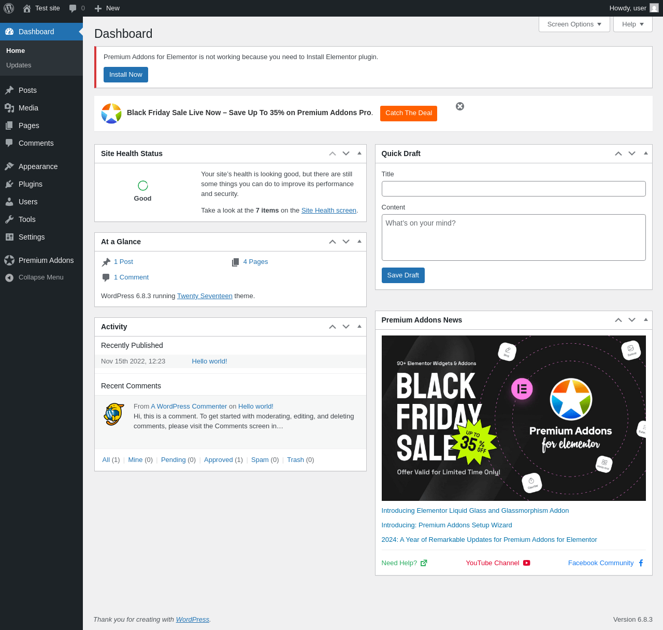Click the Save Draft button
The height and width of the screenshot is (630, 663).
tap(403, 275)
